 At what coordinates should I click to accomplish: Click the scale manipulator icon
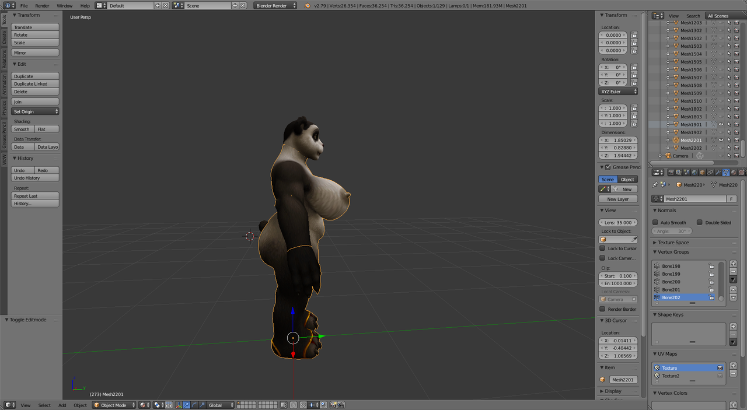(x=202, y=405)
